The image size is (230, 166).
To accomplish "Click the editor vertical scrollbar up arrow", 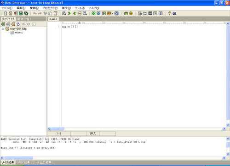I will 228,24.
